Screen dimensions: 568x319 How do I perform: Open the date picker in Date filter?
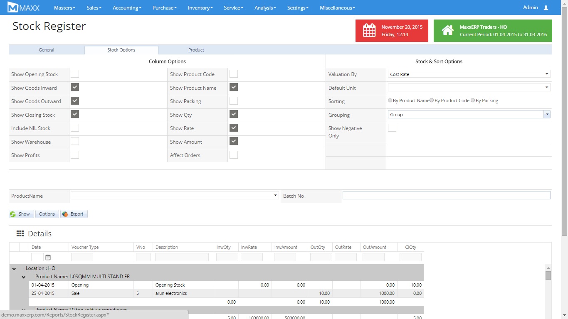click(x=48, y=258)
